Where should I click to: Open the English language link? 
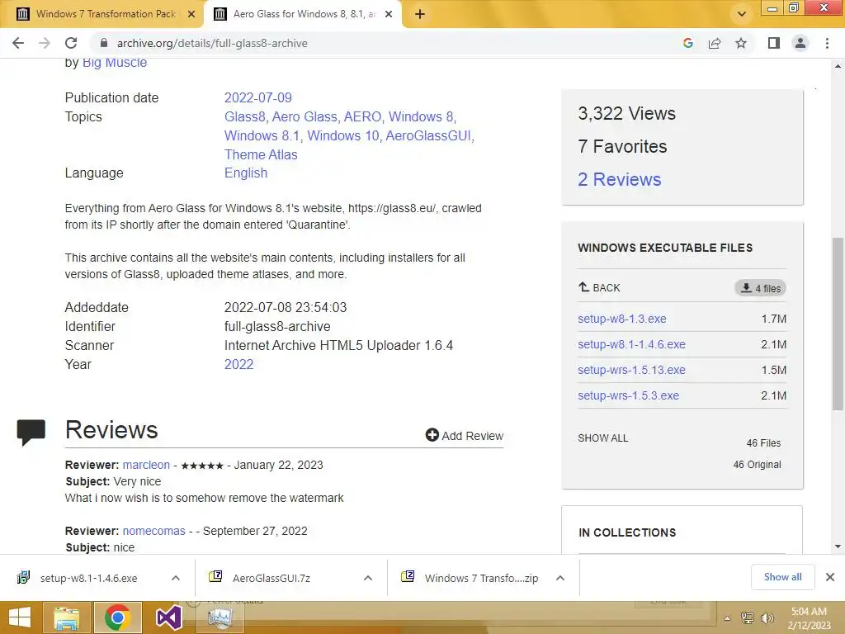tap(246, 173)
